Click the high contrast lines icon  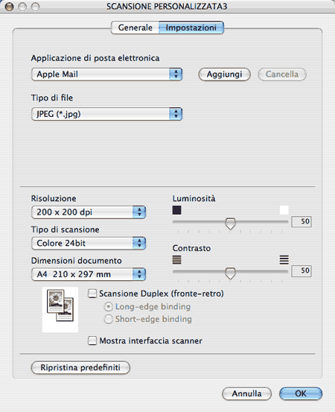284,260
